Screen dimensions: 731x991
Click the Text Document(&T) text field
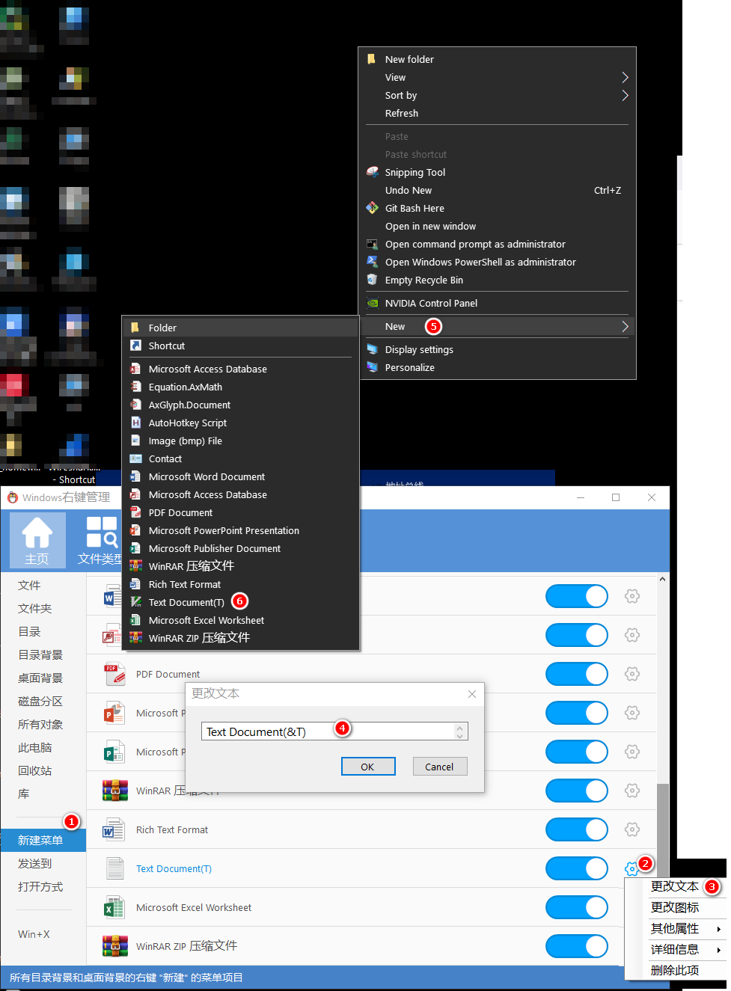329,731
